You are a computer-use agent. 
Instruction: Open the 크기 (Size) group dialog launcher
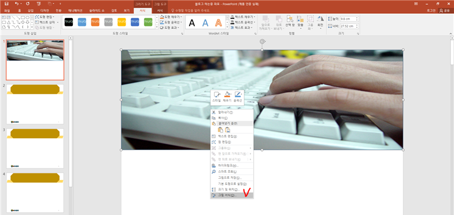[x=358, y=34]
